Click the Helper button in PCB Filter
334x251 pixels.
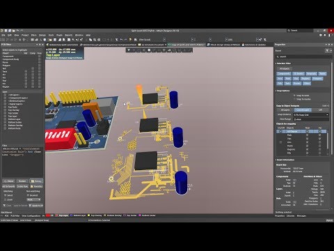(8, 181)
